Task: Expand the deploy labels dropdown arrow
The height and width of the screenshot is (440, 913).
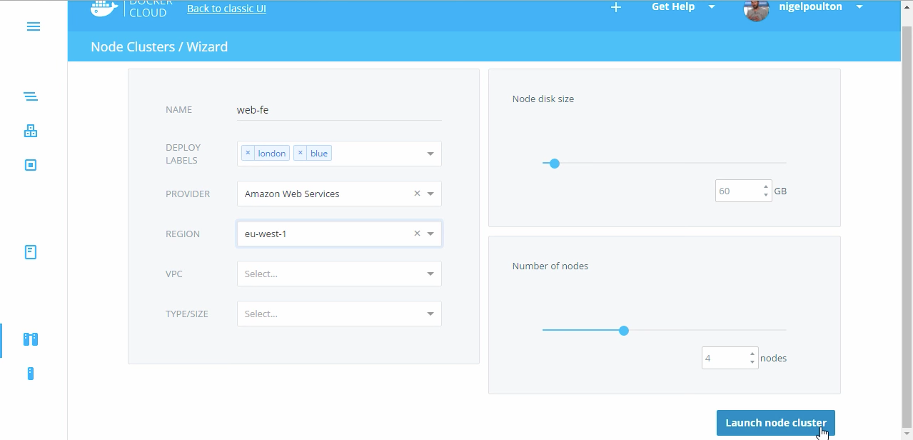Action: pyautogui.click(x=430, y=154)
